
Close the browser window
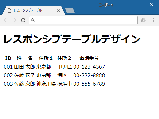pyautogui.click(x=152, y=5)
